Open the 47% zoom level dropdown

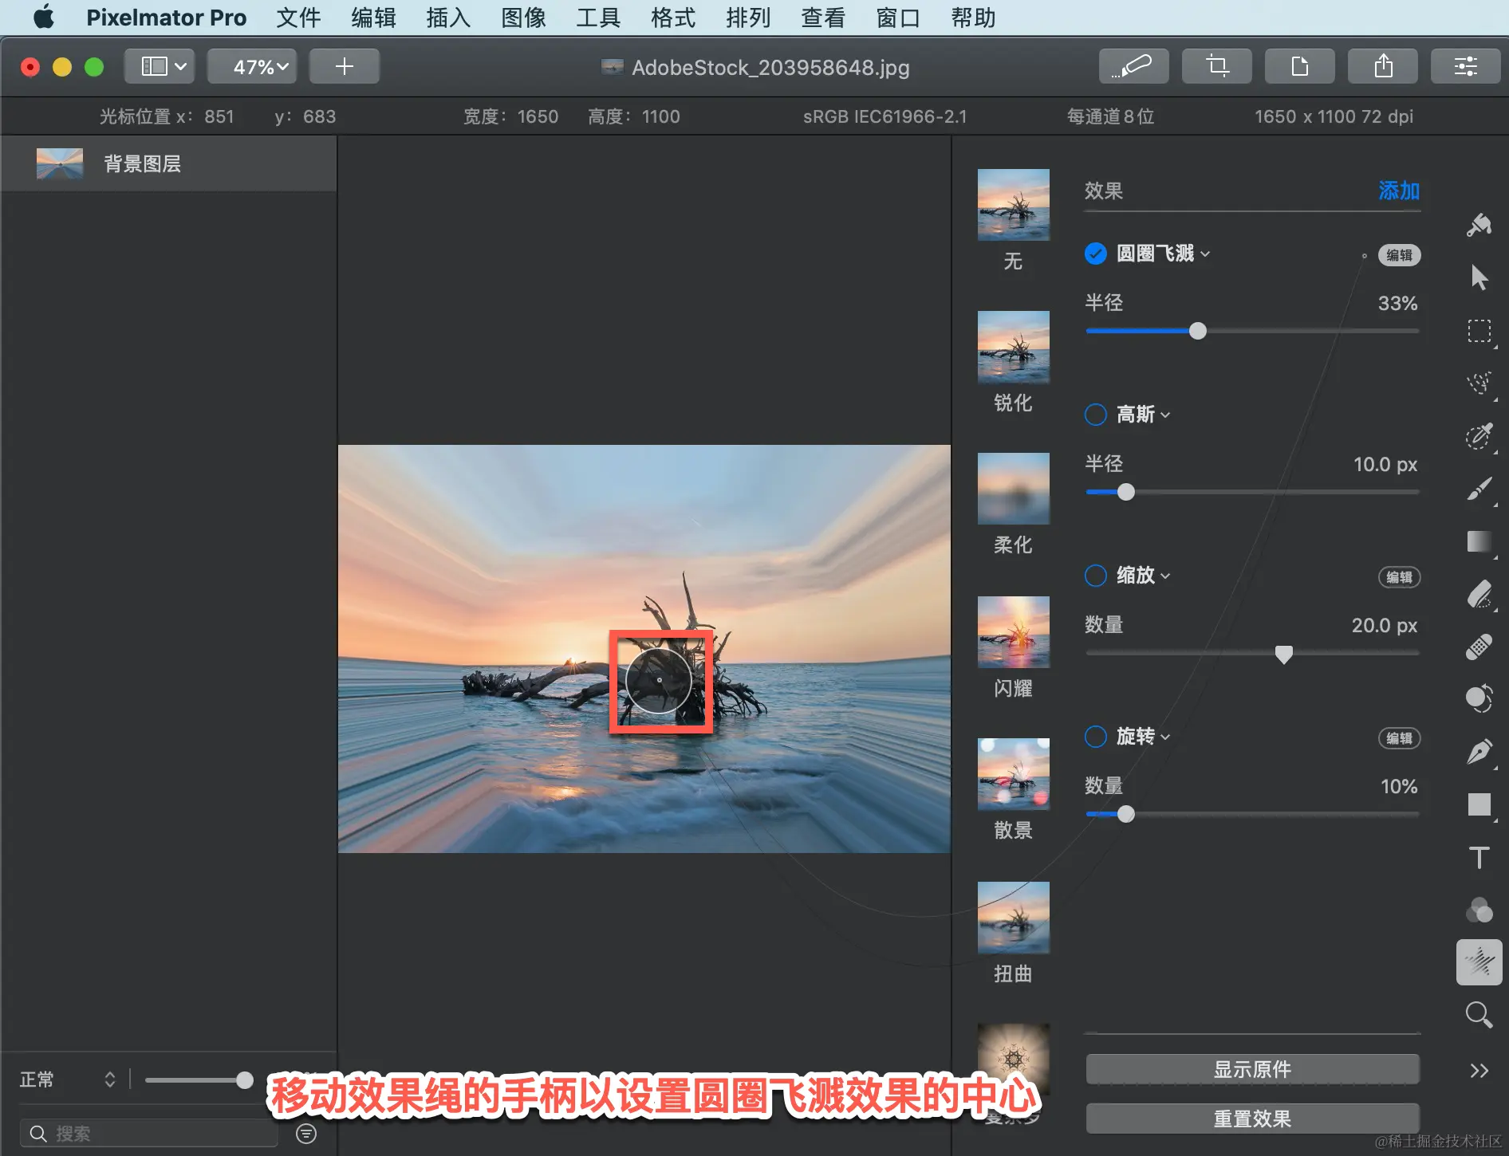(252, 66)
